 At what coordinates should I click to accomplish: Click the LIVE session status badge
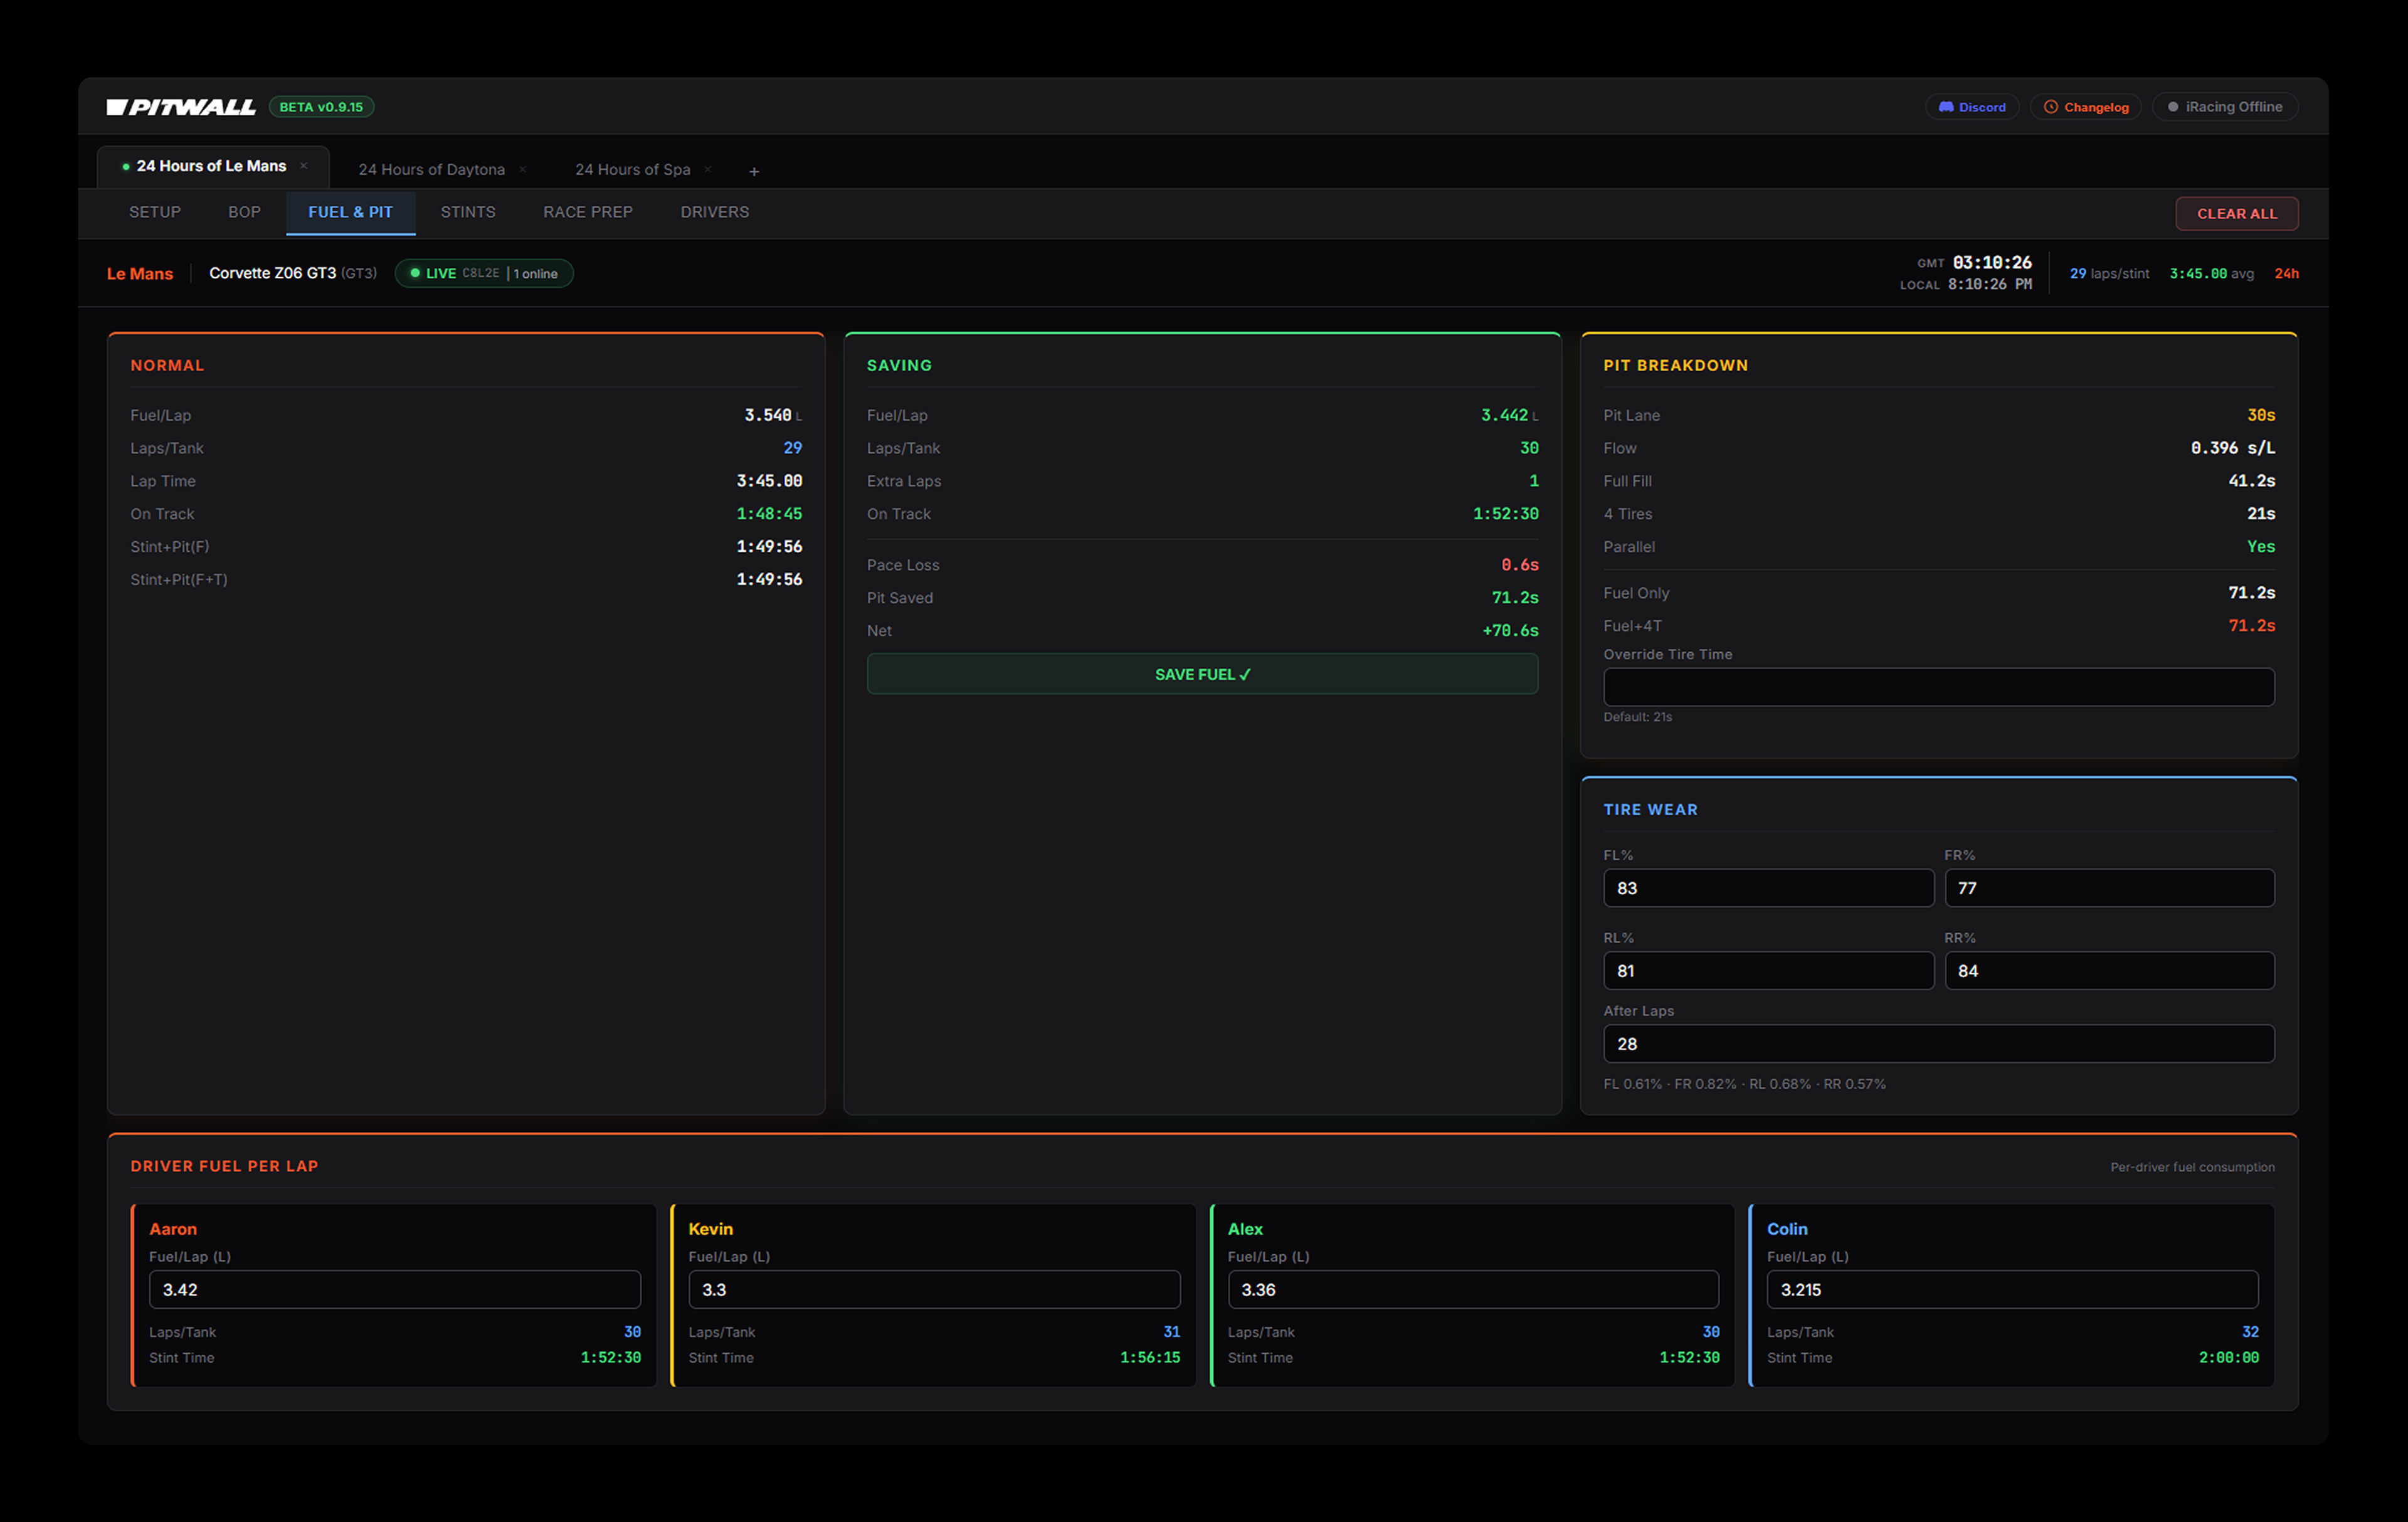(484, 273)
